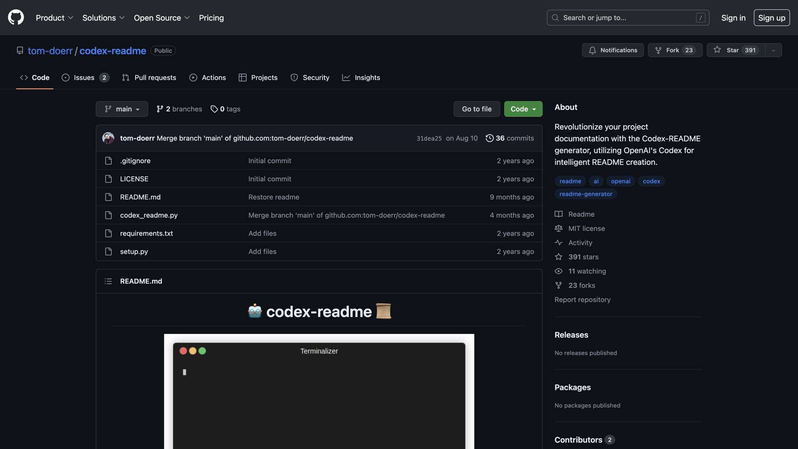Screen dimensions: 798x449
Task: Click the tom-doerr avatar thumbnail
Action: (108, 138)
